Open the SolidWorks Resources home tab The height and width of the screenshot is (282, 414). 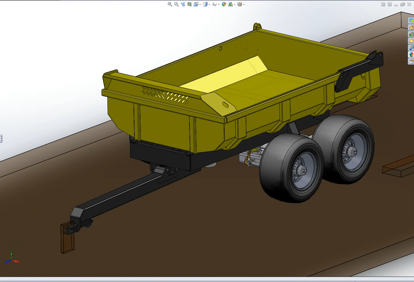click(x=411, y=27)
